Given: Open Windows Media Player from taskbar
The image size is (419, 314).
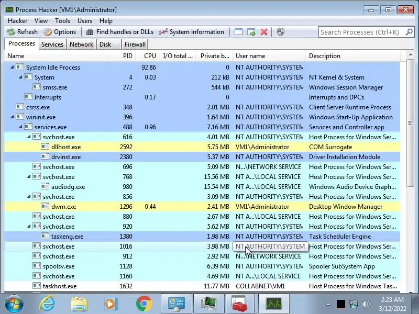Looking at the screenshot, I should pos(111,304).
